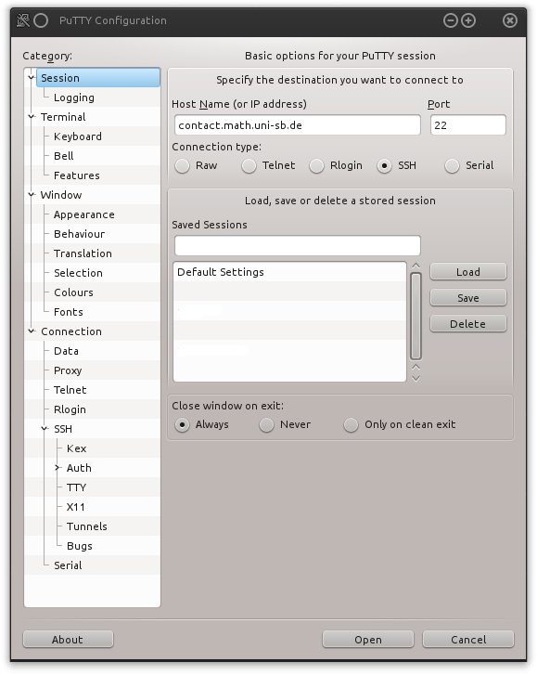Viewport: 537px width, 675px height.
Task: Expand the Auth tree node
Action: click(x=58, y=468)
